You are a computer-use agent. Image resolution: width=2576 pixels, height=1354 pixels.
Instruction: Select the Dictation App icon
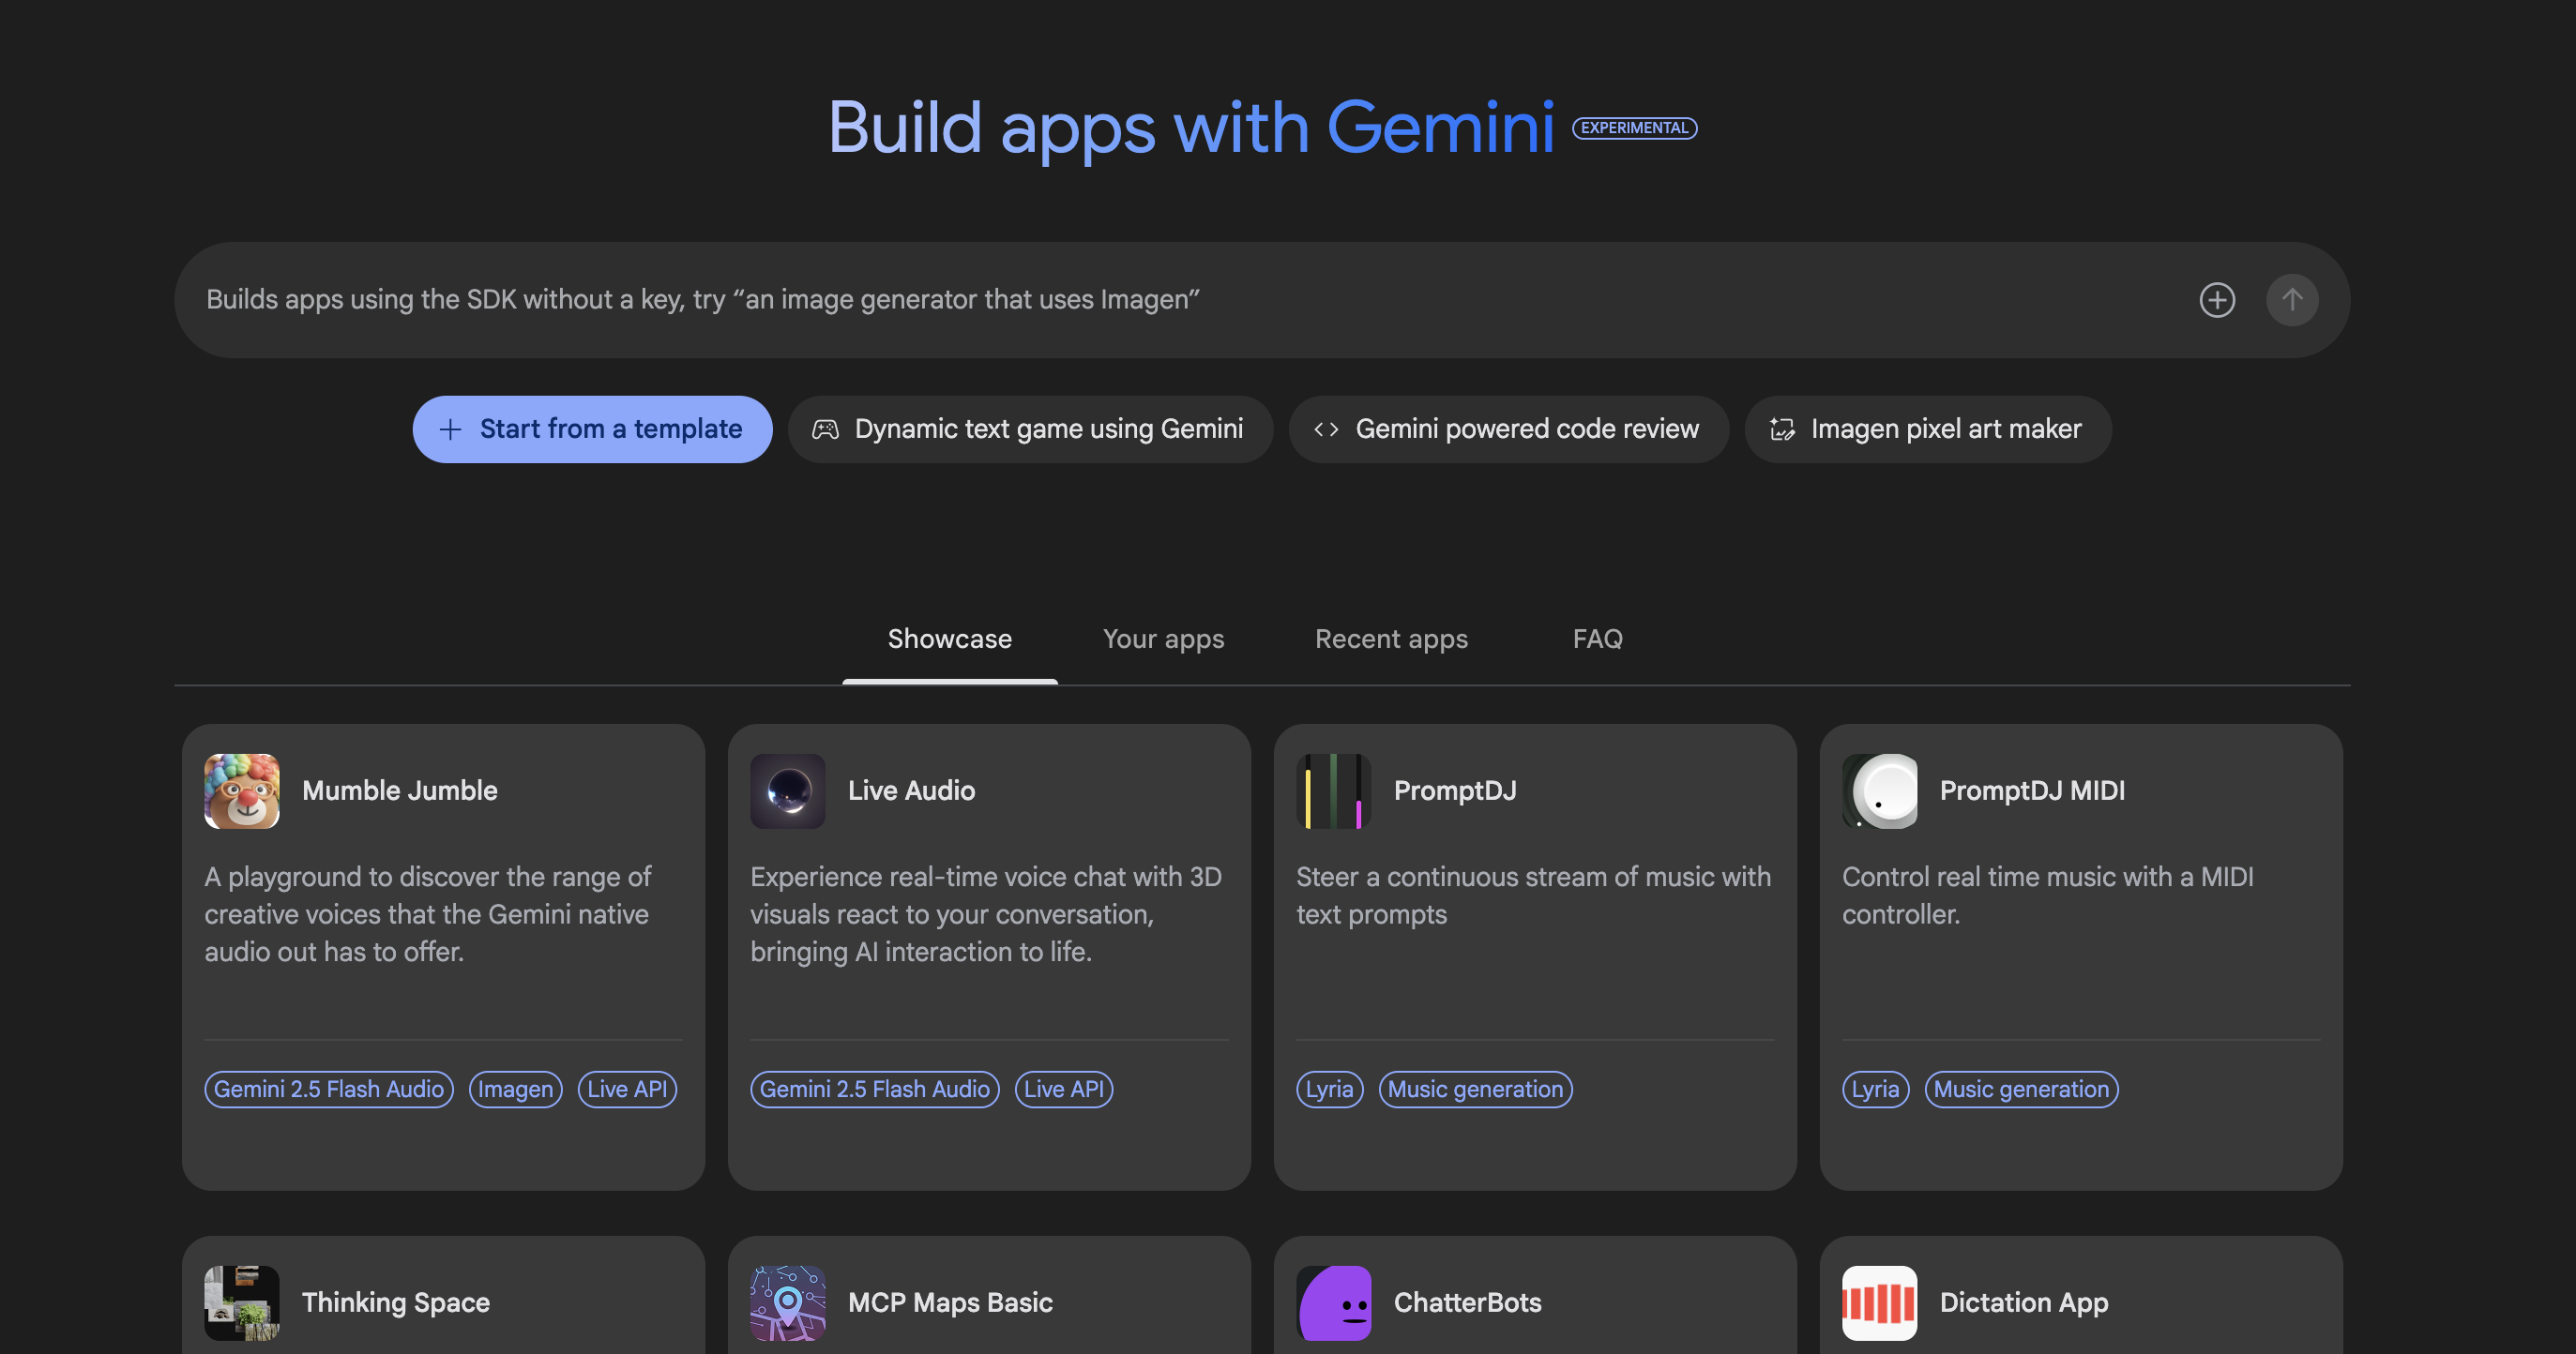tap(1879, 1302)
